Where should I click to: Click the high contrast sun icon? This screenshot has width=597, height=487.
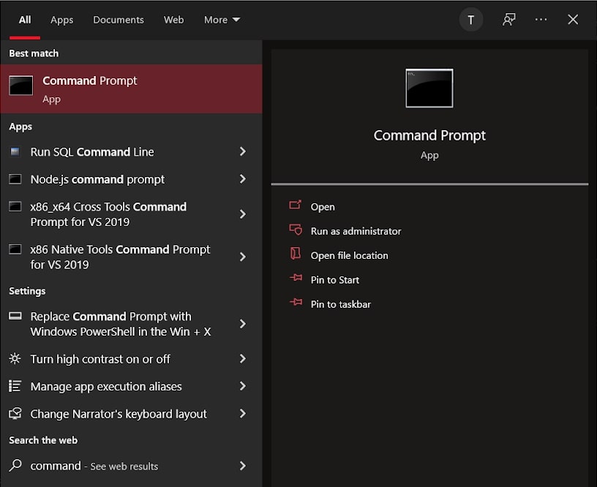tap(15, 358)
